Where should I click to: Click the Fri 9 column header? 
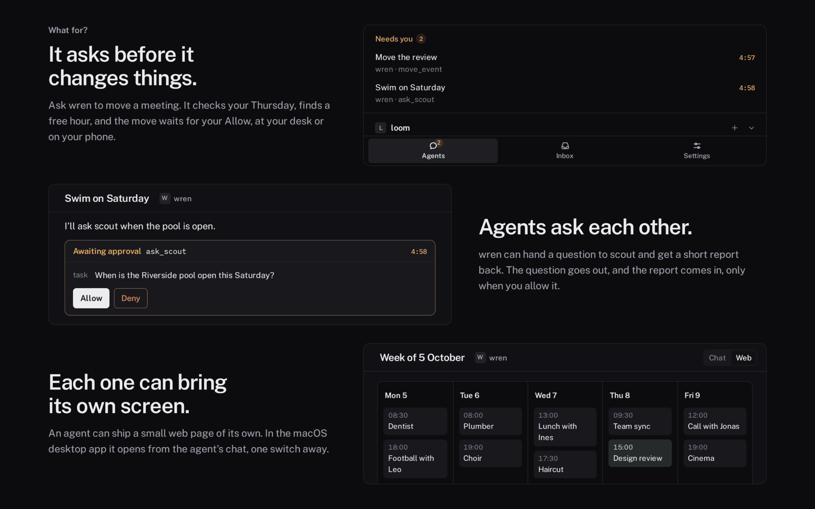692,395
